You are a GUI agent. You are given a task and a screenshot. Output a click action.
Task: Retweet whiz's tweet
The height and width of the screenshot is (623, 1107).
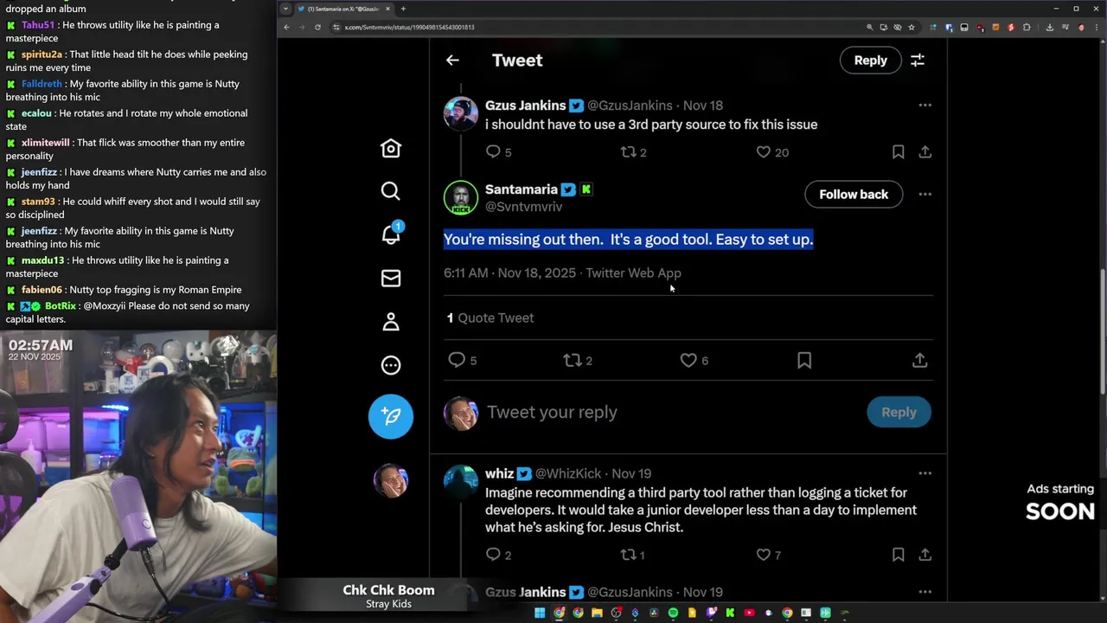(x=628, y=555)
